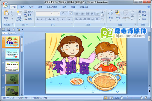This screenshot has height=101, width=152.
Task: Switch to the Review (审阅) tab
Action: point(64,7)
